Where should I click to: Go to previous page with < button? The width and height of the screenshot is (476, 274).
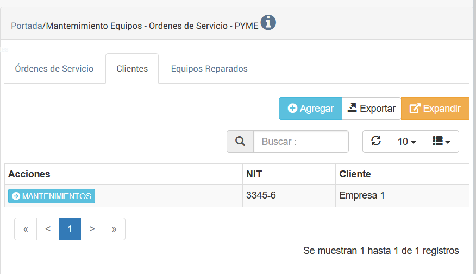48,229
